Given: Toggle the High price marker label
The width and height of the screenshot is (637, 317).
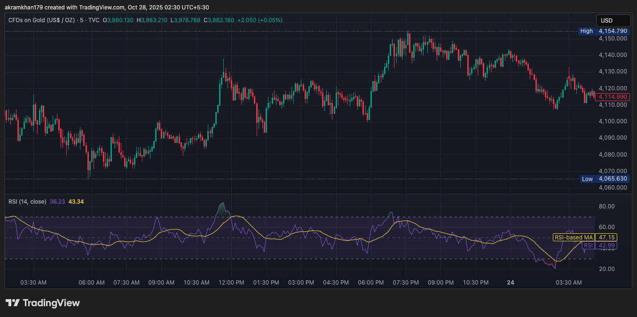Looking at the screenshot, I should coord(586,31).
